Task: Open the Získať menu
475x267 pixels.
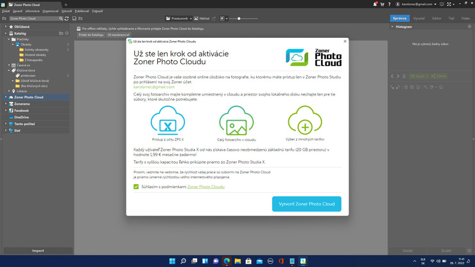Action: [x=6, y=11]
